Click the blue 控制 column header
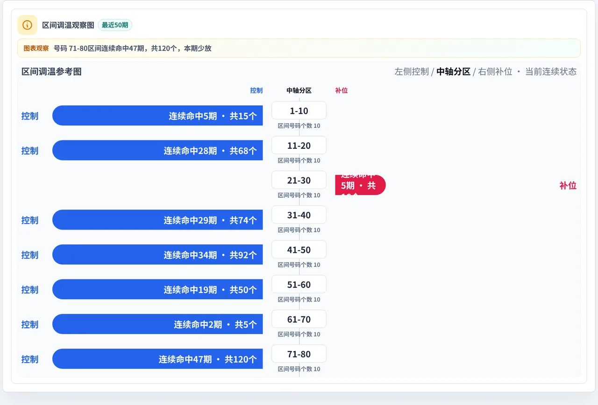The width and height of the screenshot is (598, 405). (x=256, y=91)
